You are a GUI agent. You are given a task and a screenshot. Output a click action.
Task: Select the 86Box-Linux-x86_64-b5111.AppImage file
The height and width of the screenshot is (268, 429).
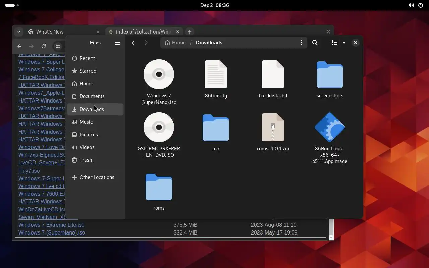330,138
